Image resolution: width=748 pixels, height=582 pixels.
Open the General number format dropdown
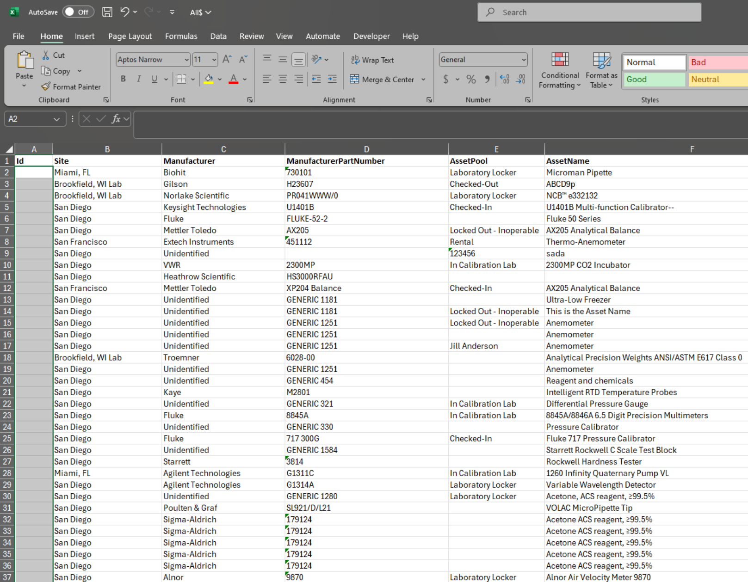pos(524,60)
